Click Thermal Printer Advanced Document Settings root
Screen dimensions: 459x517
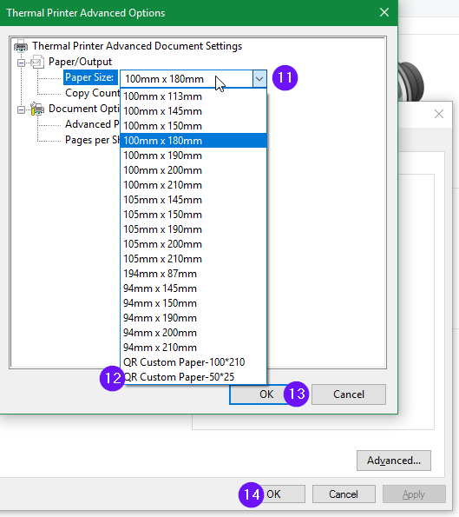tap(137, 46)
